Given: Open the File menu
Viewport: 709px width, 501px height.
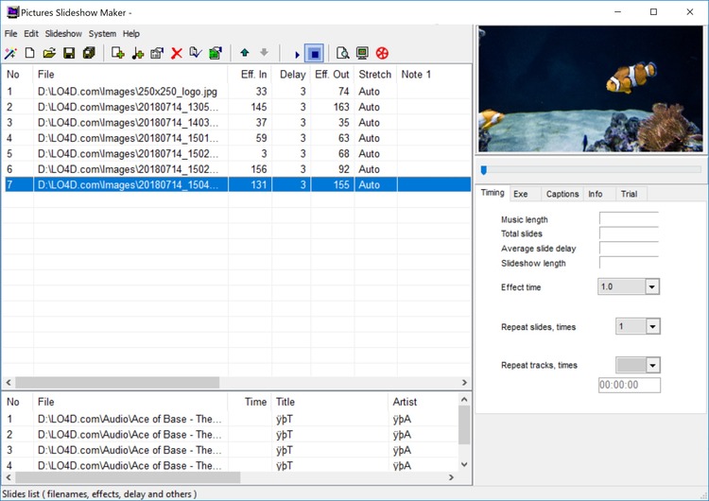Looking at the screenshot, I should click(10, 33).
